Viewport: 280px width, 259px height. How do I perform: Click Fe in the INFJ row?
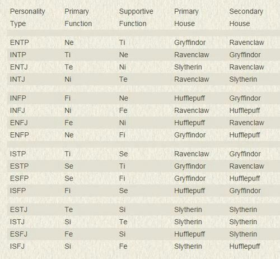123,110
